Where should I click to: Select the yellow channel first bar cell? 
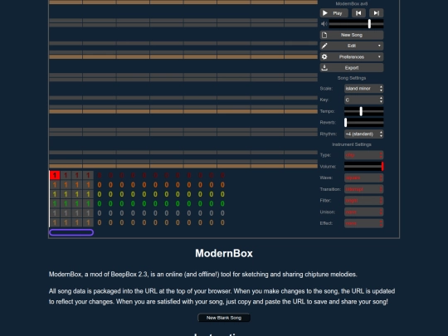[x=55, y=194]
